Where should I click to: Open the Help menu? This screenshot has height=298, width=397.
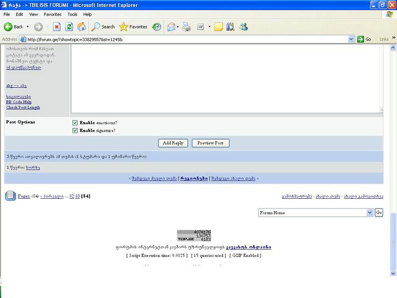[x=87, y=14]
